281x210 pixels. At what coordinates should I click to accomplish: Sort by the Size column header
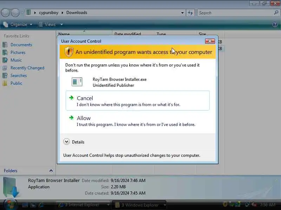[x=202, y=34]
